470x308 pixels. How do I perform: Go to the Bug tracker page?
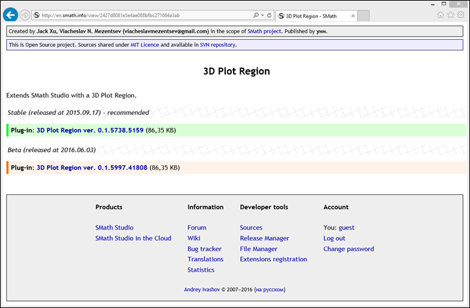204,249
